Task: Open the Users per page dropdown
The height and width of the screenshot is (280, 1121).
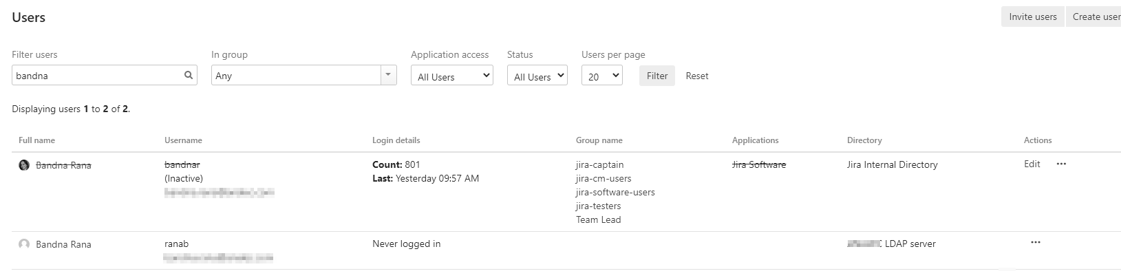Action: pyautogui.click(x=602, y=76)
